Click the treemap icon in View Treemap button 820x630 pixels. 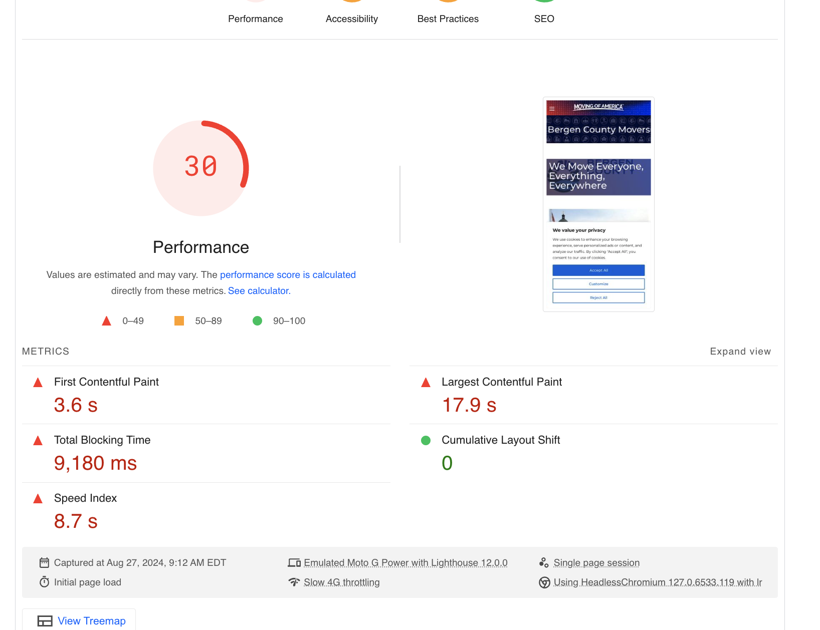coord(45,621)
